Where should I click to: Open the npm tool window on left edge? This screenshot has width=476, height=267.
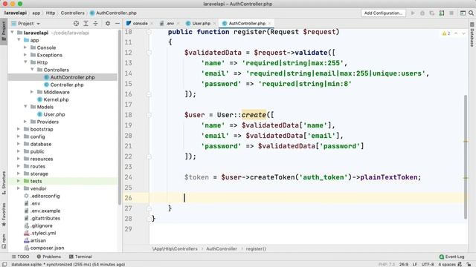(4, 241)
